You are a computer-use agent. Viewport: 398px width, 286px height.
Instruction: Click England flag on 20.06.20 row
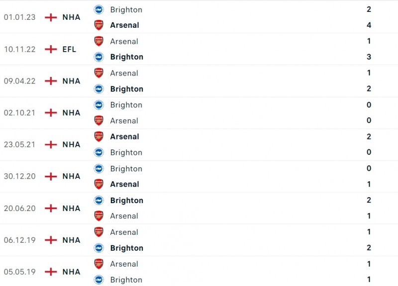click(x=51, y=208)
